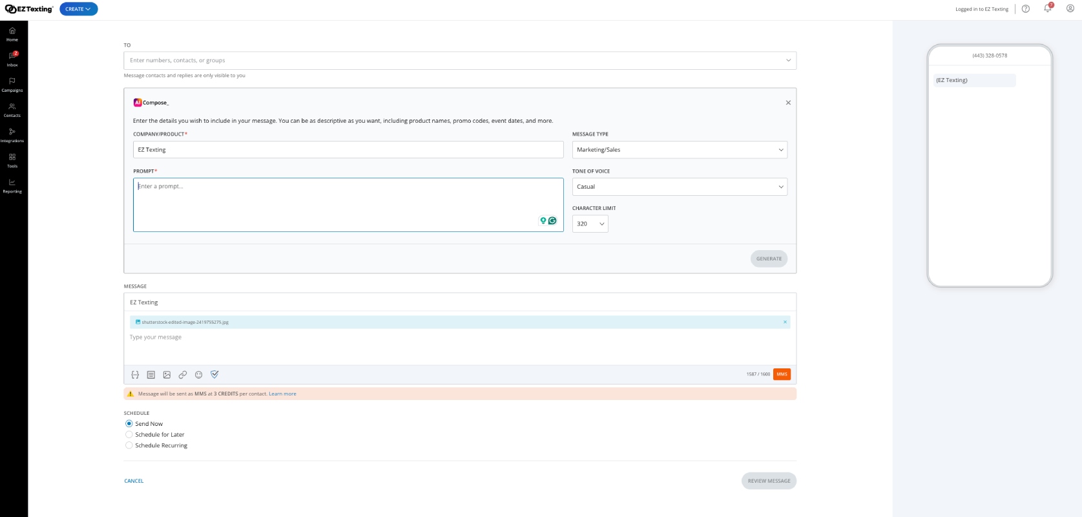Select the Send Now option

pyautogui.click(x=129, y=424)
